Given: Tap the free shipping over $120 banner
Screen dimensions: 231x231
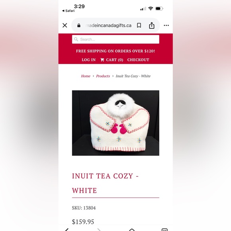Looking at the screenshot, I should [x=115, y=51].
